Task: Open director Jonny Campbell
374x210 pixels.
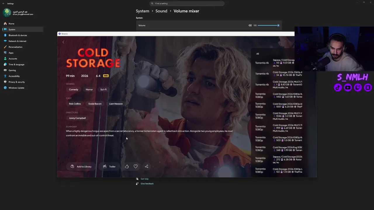Action: point(77,118)
